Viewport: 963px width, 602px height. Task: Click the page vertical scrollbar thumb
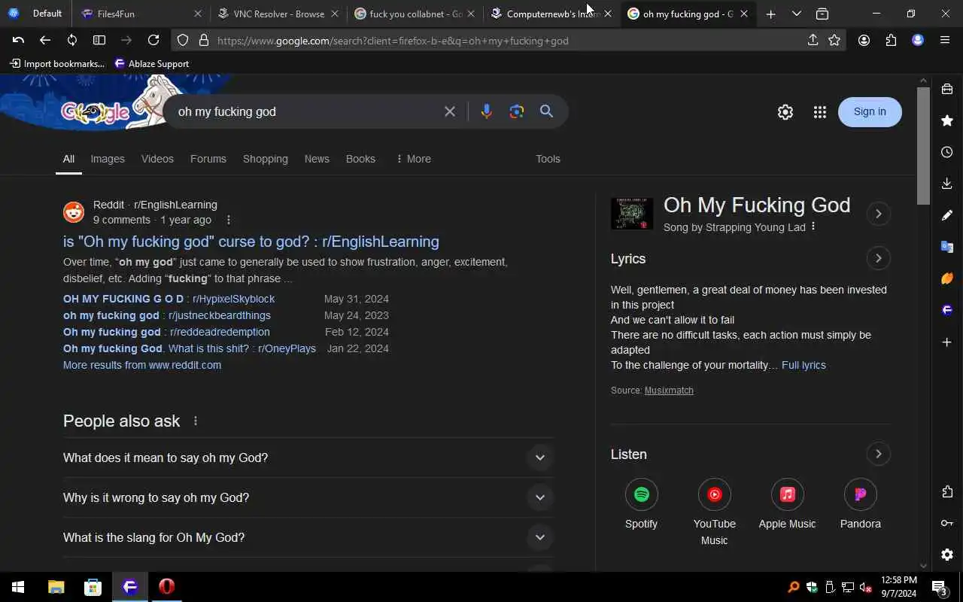(923, 145)
